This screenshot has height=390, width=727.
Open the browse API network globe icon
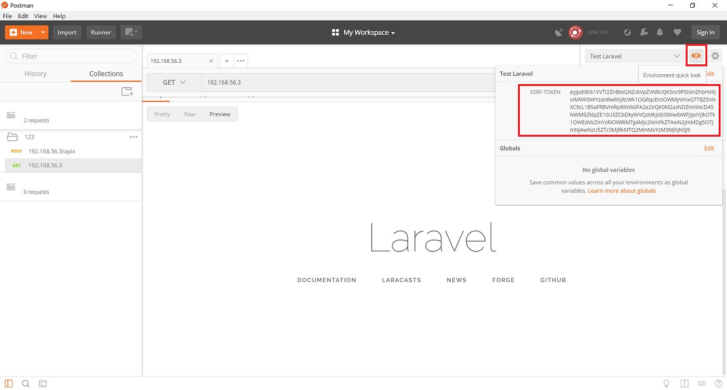pyautogui.click(x=627, y=32)
